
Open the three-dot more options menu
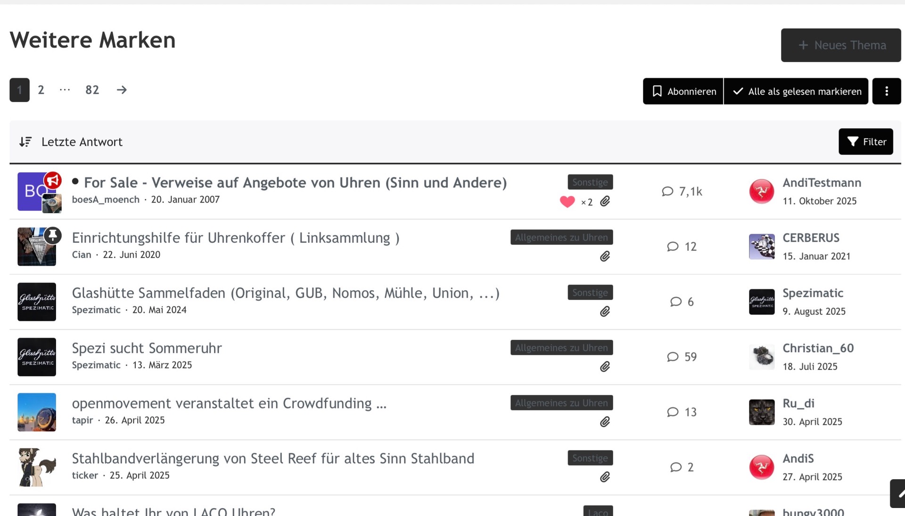[886, 91]
